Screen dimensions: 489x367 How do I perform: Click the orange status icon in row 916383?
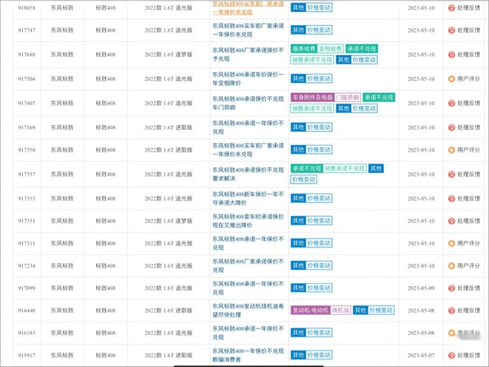[x=451, y=333]
